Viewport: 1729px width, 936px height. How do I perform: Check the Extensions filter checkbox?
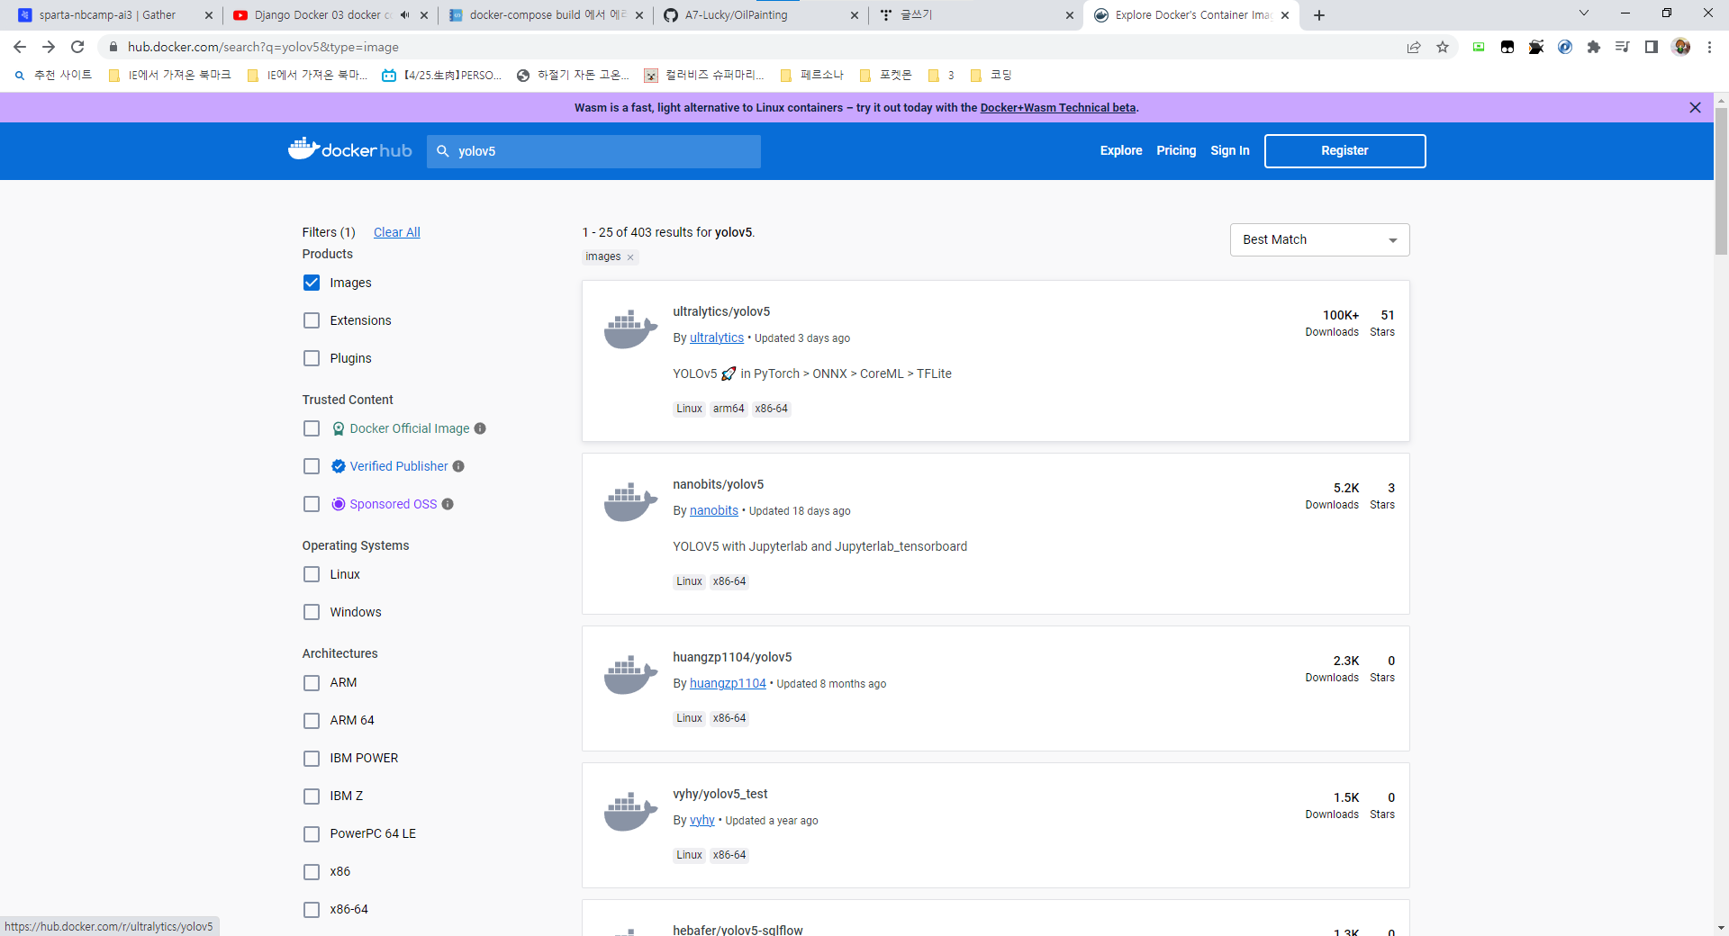[312, 320]
